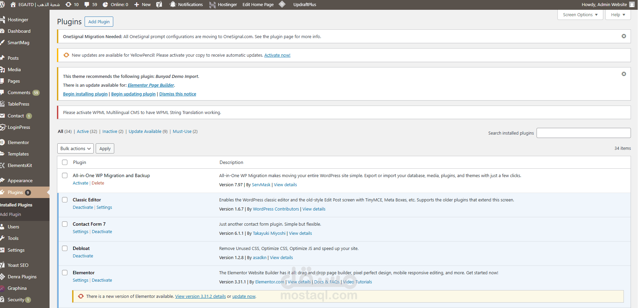The width and height of the screenshot is (638, 308).
Task: Click the Apply bulk action button
Action: tap(105, 148)
